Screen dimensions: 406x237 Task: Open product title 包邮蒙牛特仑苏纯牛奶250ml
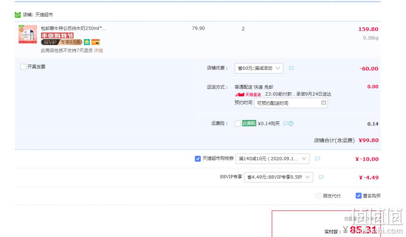point(73,28)
